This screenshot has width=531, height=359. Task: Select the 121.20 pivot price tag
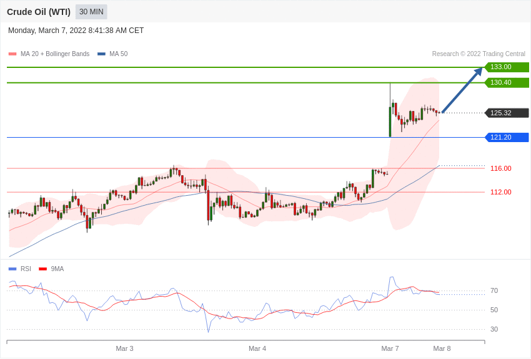coord(507,137)
